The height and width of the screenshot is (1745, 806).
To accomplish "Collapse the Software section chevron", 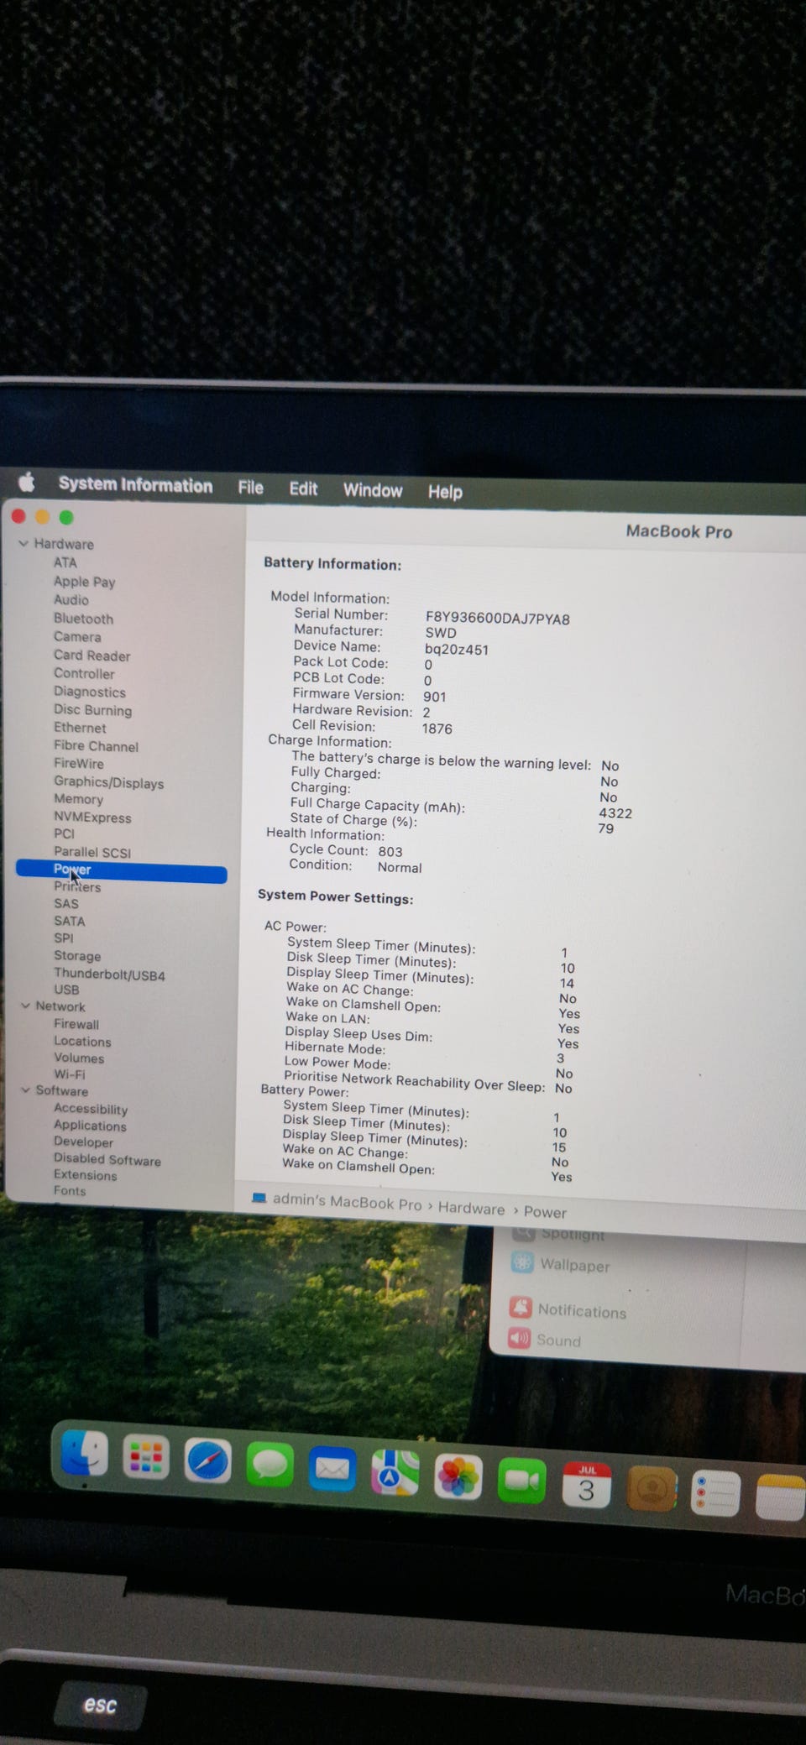I will 26,1089.
